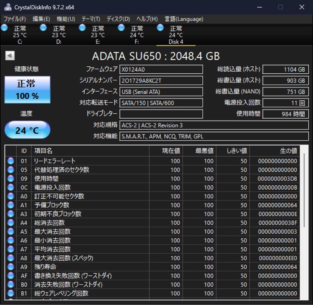The width and height of the screenshot is (313, 305).
Task: Click status orb of attribute B0 消去失敗回数
Action: [11, 284]
